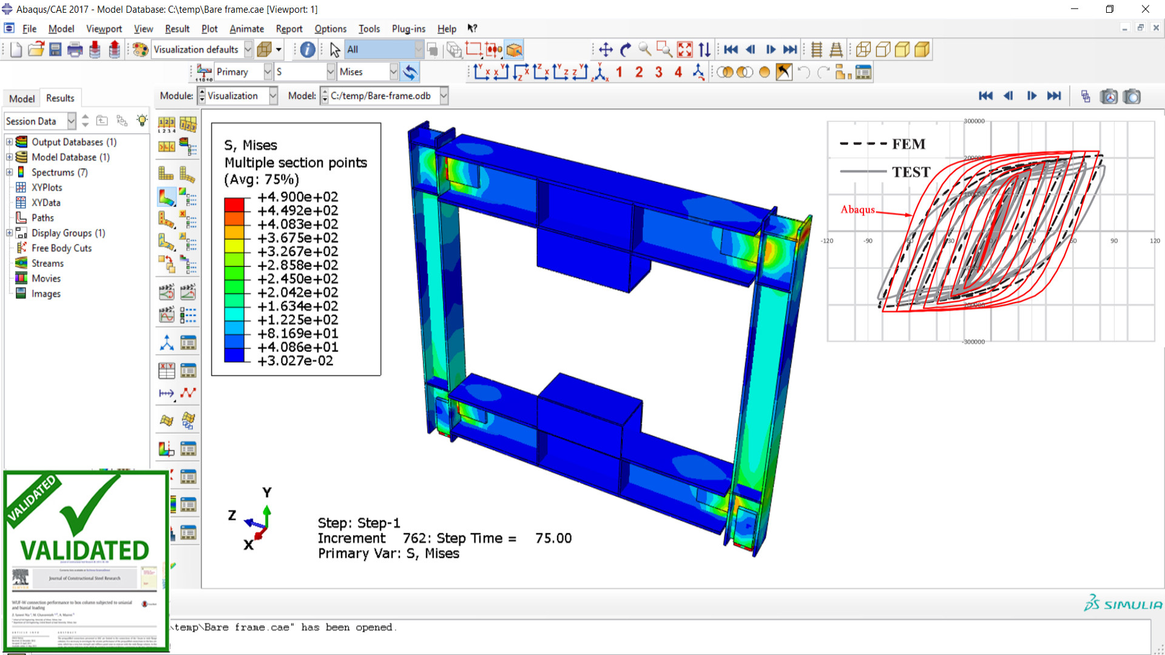Viewport: 1165px width, 655px height.
Task: Click custom view number 3
Action: point(659,72)
